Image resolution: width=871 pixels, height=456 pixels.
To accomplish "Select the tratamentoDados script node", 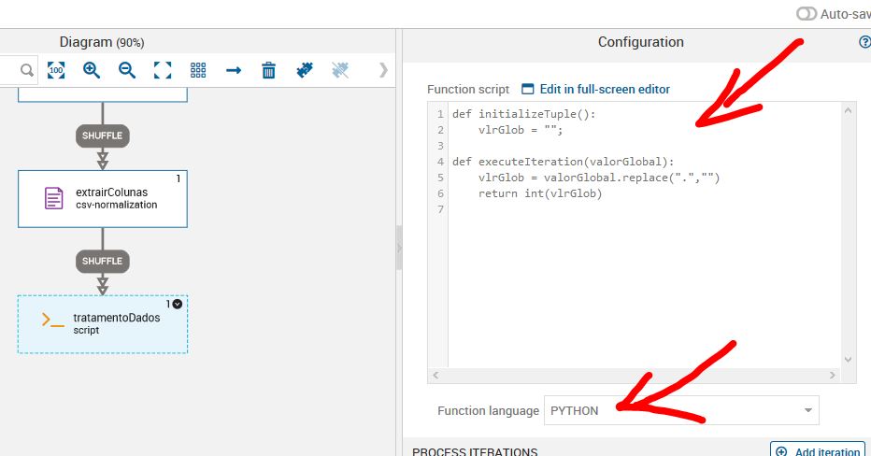I will pos(103,324).
